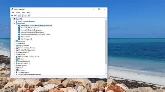Screen dimensions: 165x92
Task: Click the Audio inputs and outputs icon
Action: (x=16, y=21)
